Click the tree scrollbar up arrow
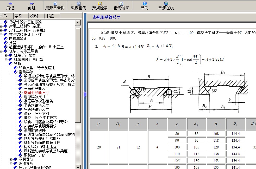 pos(78,23)
